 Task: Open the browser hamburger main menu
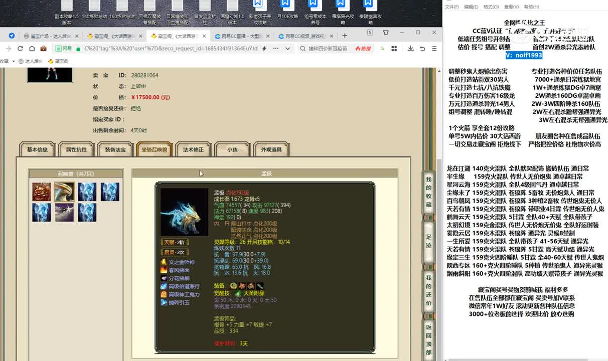tap(434, 49)
